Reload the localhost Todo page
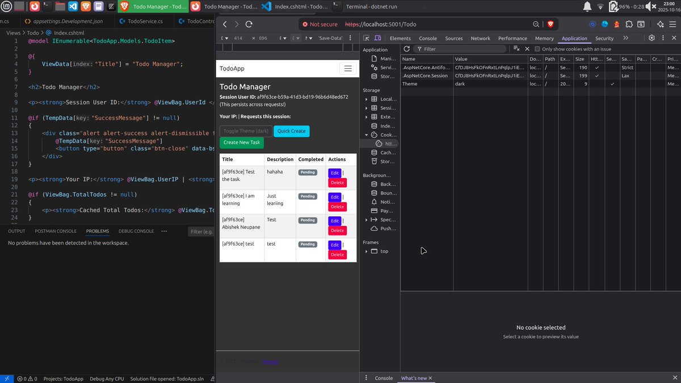 (x=249, y=24)
